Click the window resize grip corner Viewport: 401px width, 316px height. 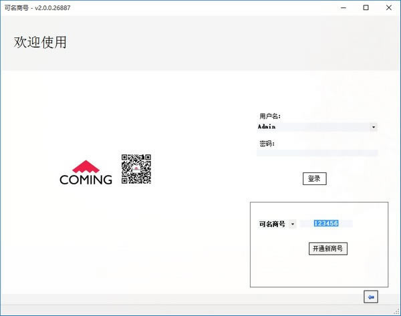pos(397,312)
